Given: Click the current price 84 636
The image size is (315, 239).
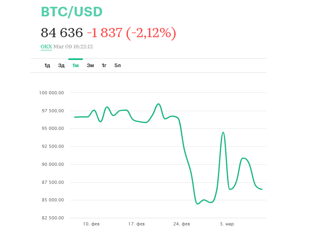Looking at the screenshot, I should 62,33.
